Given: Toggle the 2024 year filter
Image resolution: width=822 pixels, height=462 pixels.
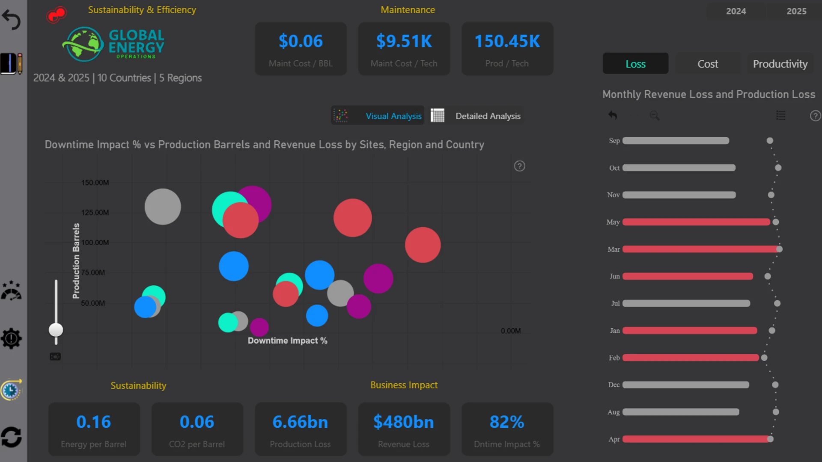Looking at the screenshot, I should click(x=736, y=11).
